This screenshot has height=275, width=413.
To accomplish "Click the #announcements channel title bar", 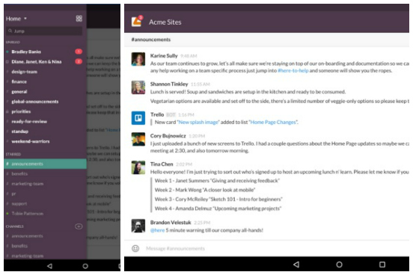I will point(266,40).
